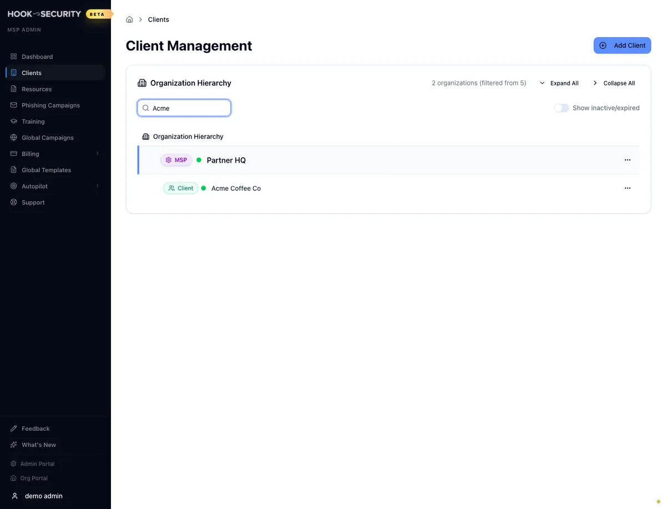Viewport: 666px width, 509px height.
Task: Click the Hook Security logo
Action: tap(44, 14)
